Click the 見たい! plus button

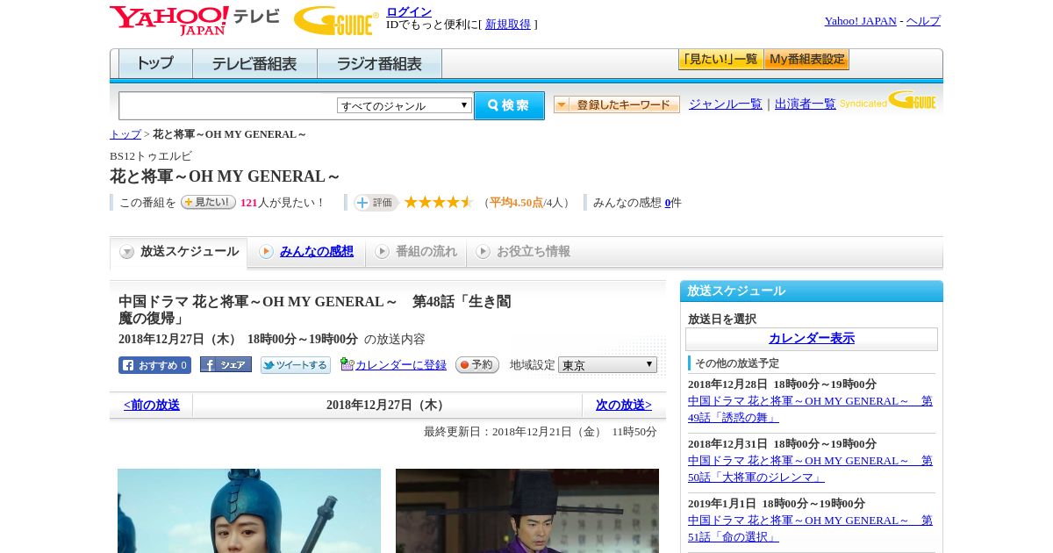coord(208,202)
